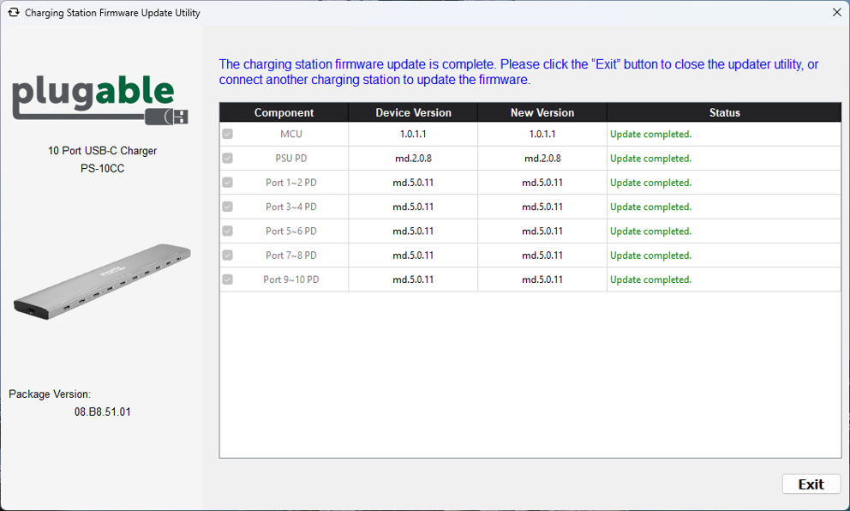The image size is (850, 511).
Task: Select Port 9~10 PD new version cell
Action: click(x=542, y=280)
